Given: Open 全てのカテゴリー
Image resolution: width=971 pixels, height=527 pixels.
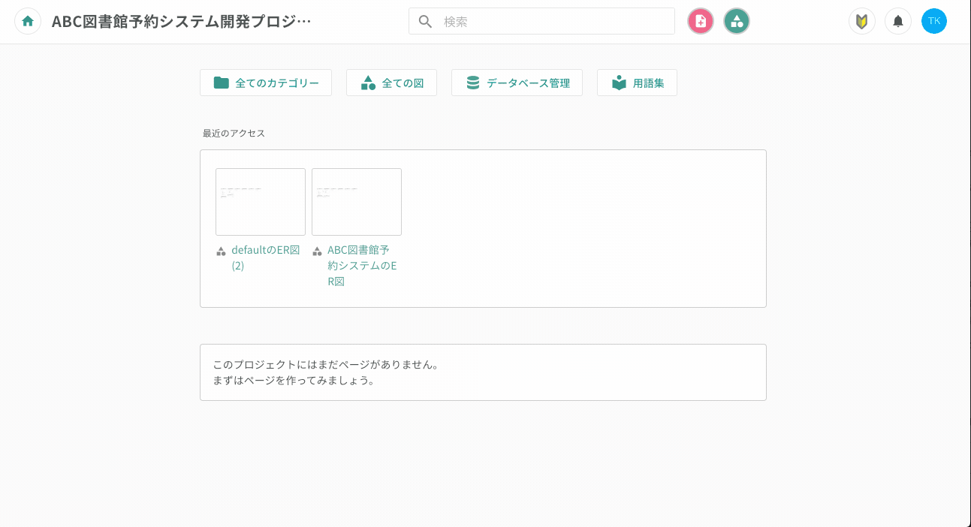Looking at the screenshot, I should click(265, 83).
